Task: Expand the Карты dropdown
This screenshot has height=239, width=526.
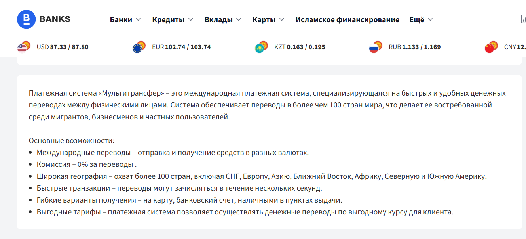Action: click(x=268, y=19)
